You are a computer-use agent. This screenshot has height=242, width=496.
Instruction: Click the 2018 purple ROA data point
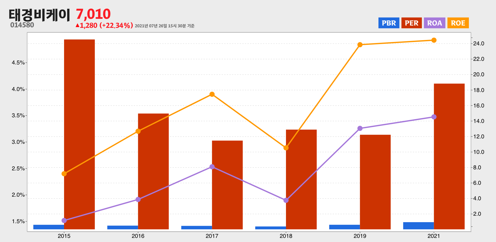(286, 200)
